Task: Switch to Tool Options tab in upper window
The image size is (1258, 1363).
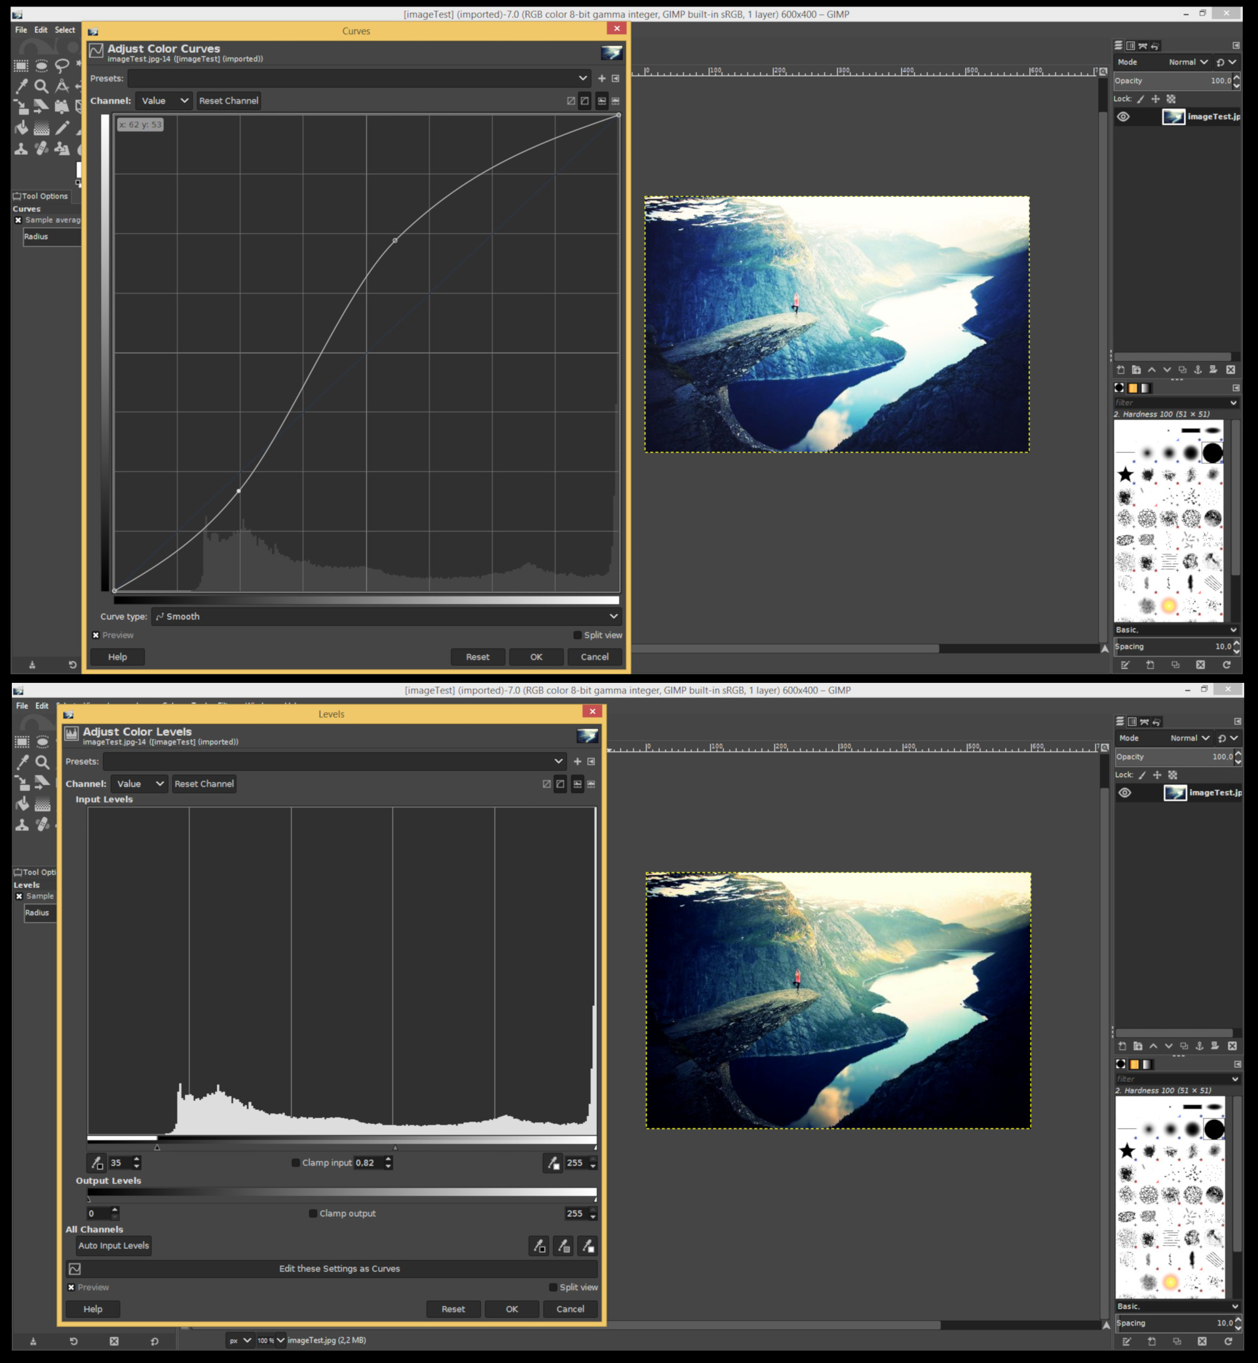Action: tap(41, 196)
